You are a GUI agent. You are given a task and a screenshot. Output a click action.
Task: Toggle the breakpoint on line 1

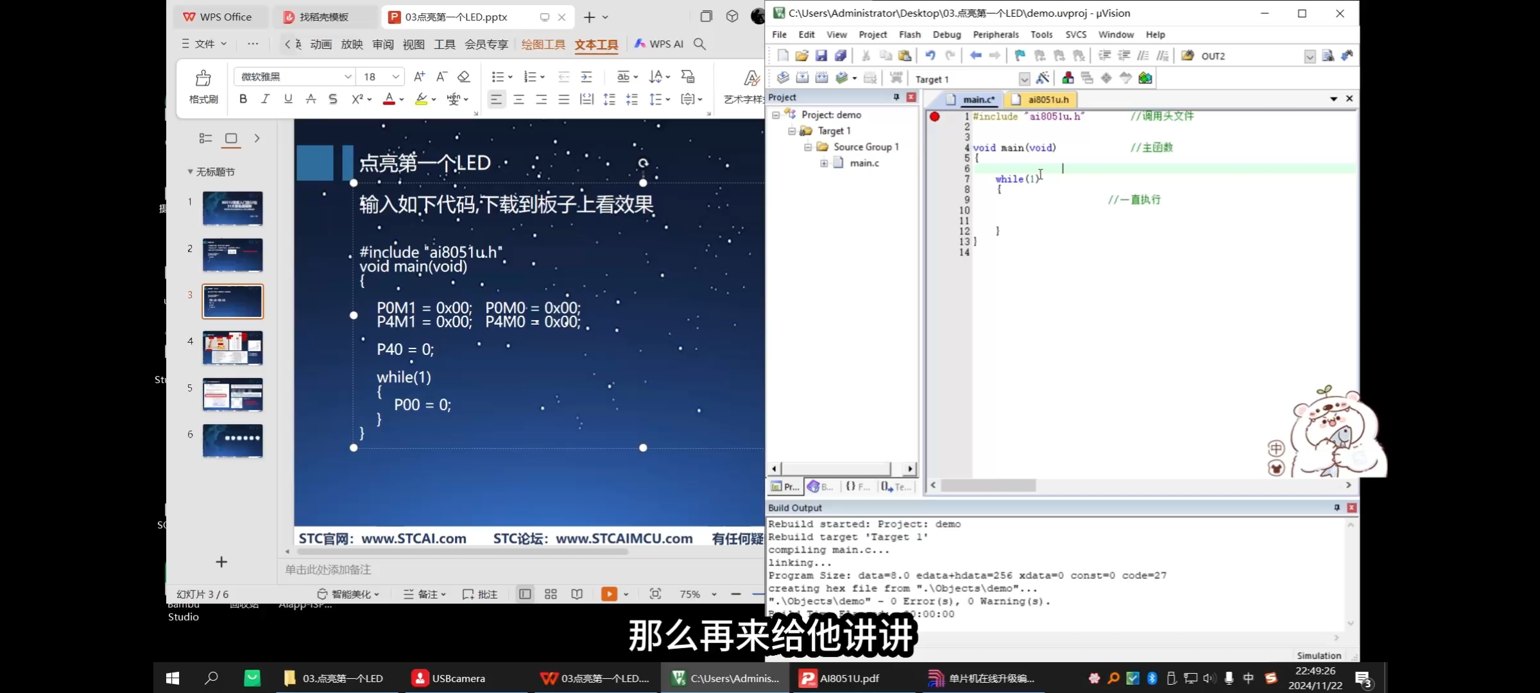point(935,116)
